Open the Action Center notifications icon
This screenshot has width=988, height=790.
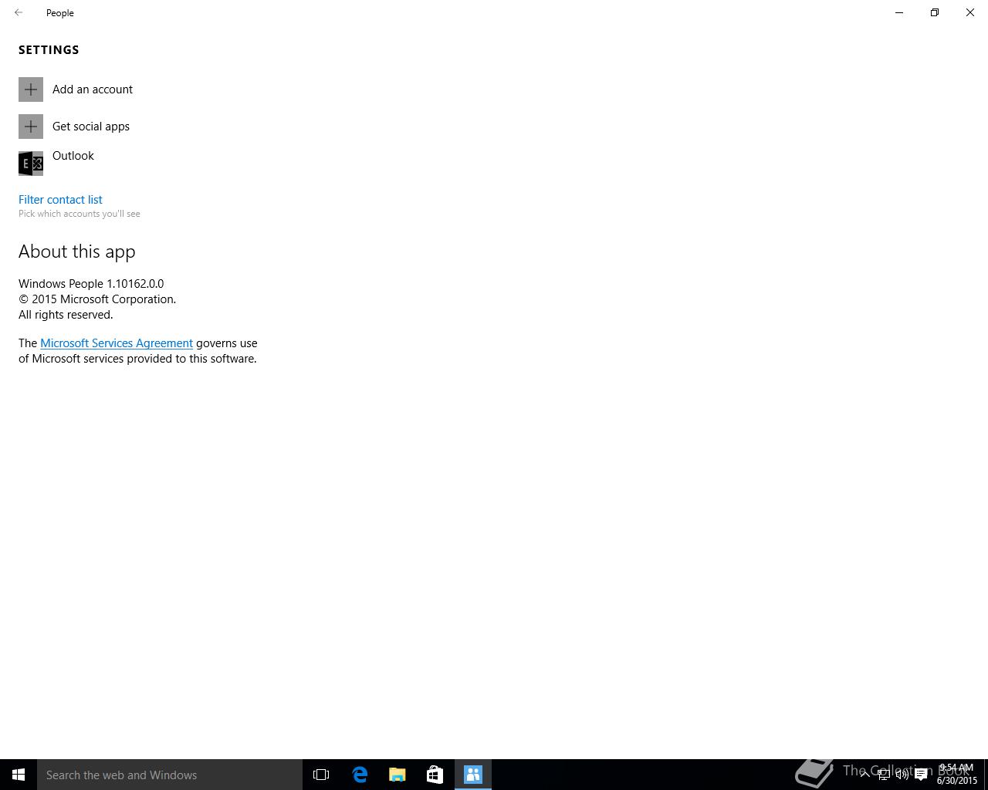click(921, 775)
